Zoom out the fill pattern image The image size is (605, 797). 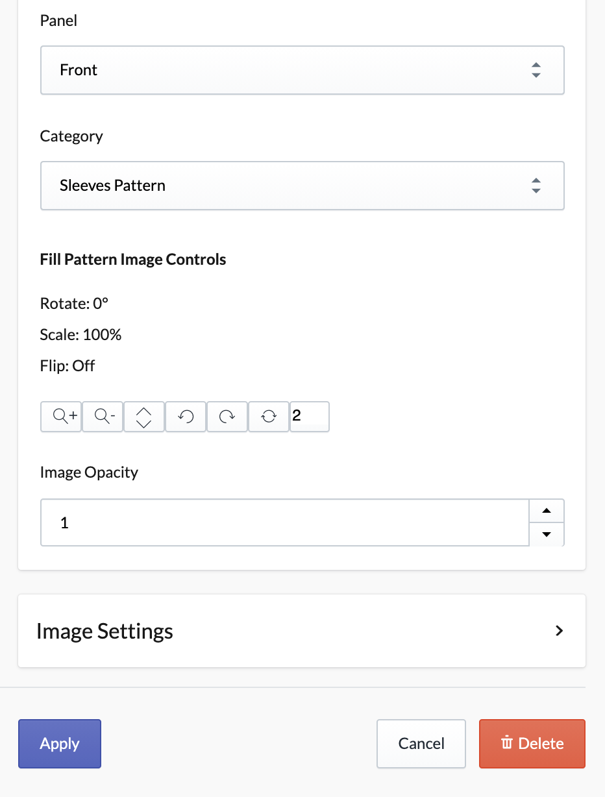tap(103, 417)
